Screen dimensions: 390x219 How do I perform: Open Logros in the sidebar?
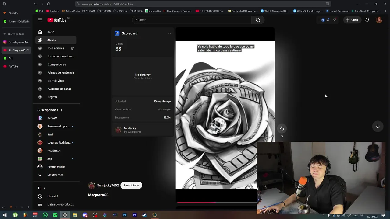[x=56, y=97]
